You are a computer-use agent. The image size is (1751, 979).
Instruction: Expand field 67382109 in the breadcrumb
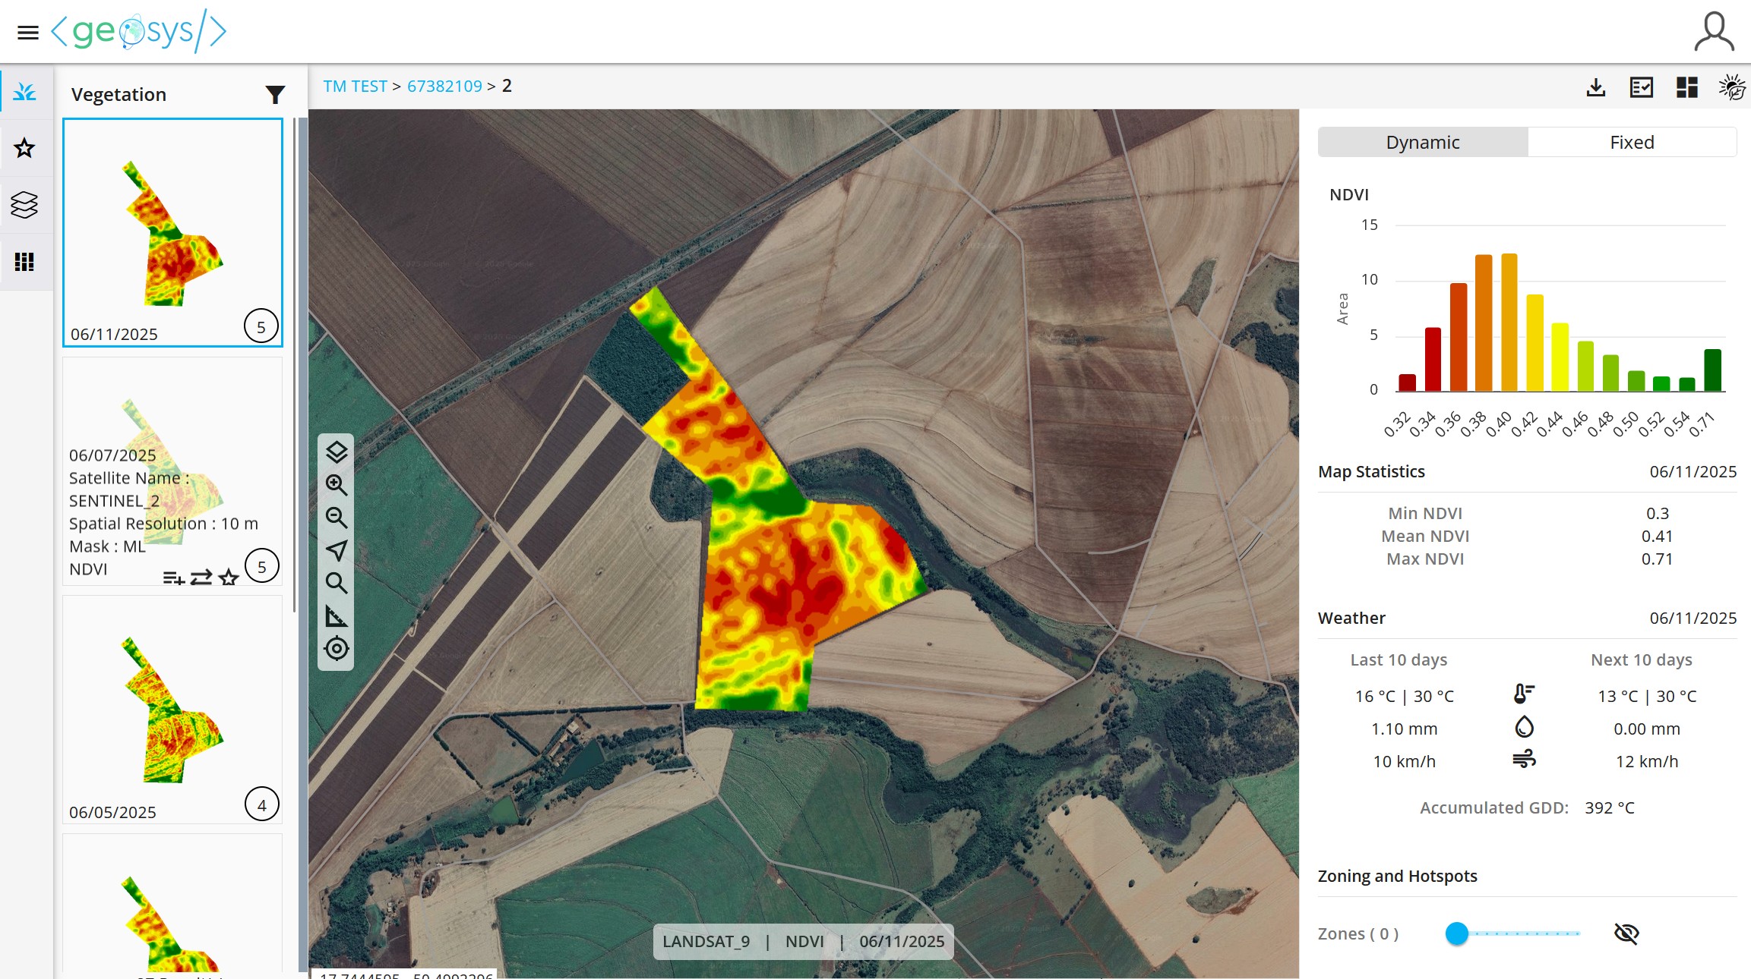point(445,86)
